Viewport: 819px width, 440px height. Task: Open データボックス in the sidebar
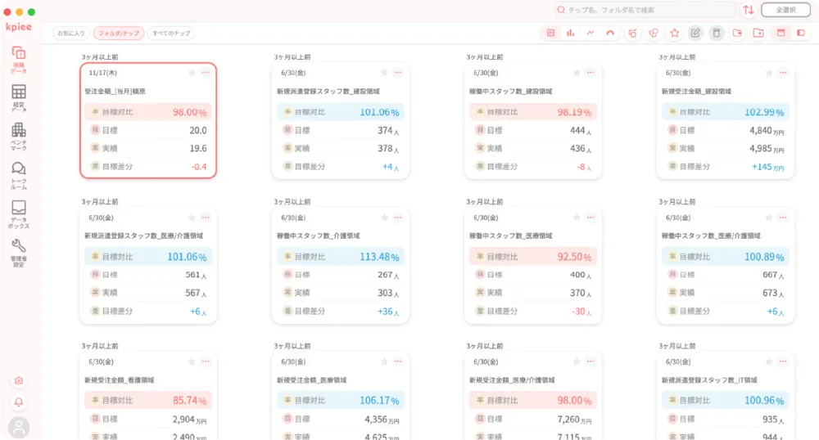point(19,213)
